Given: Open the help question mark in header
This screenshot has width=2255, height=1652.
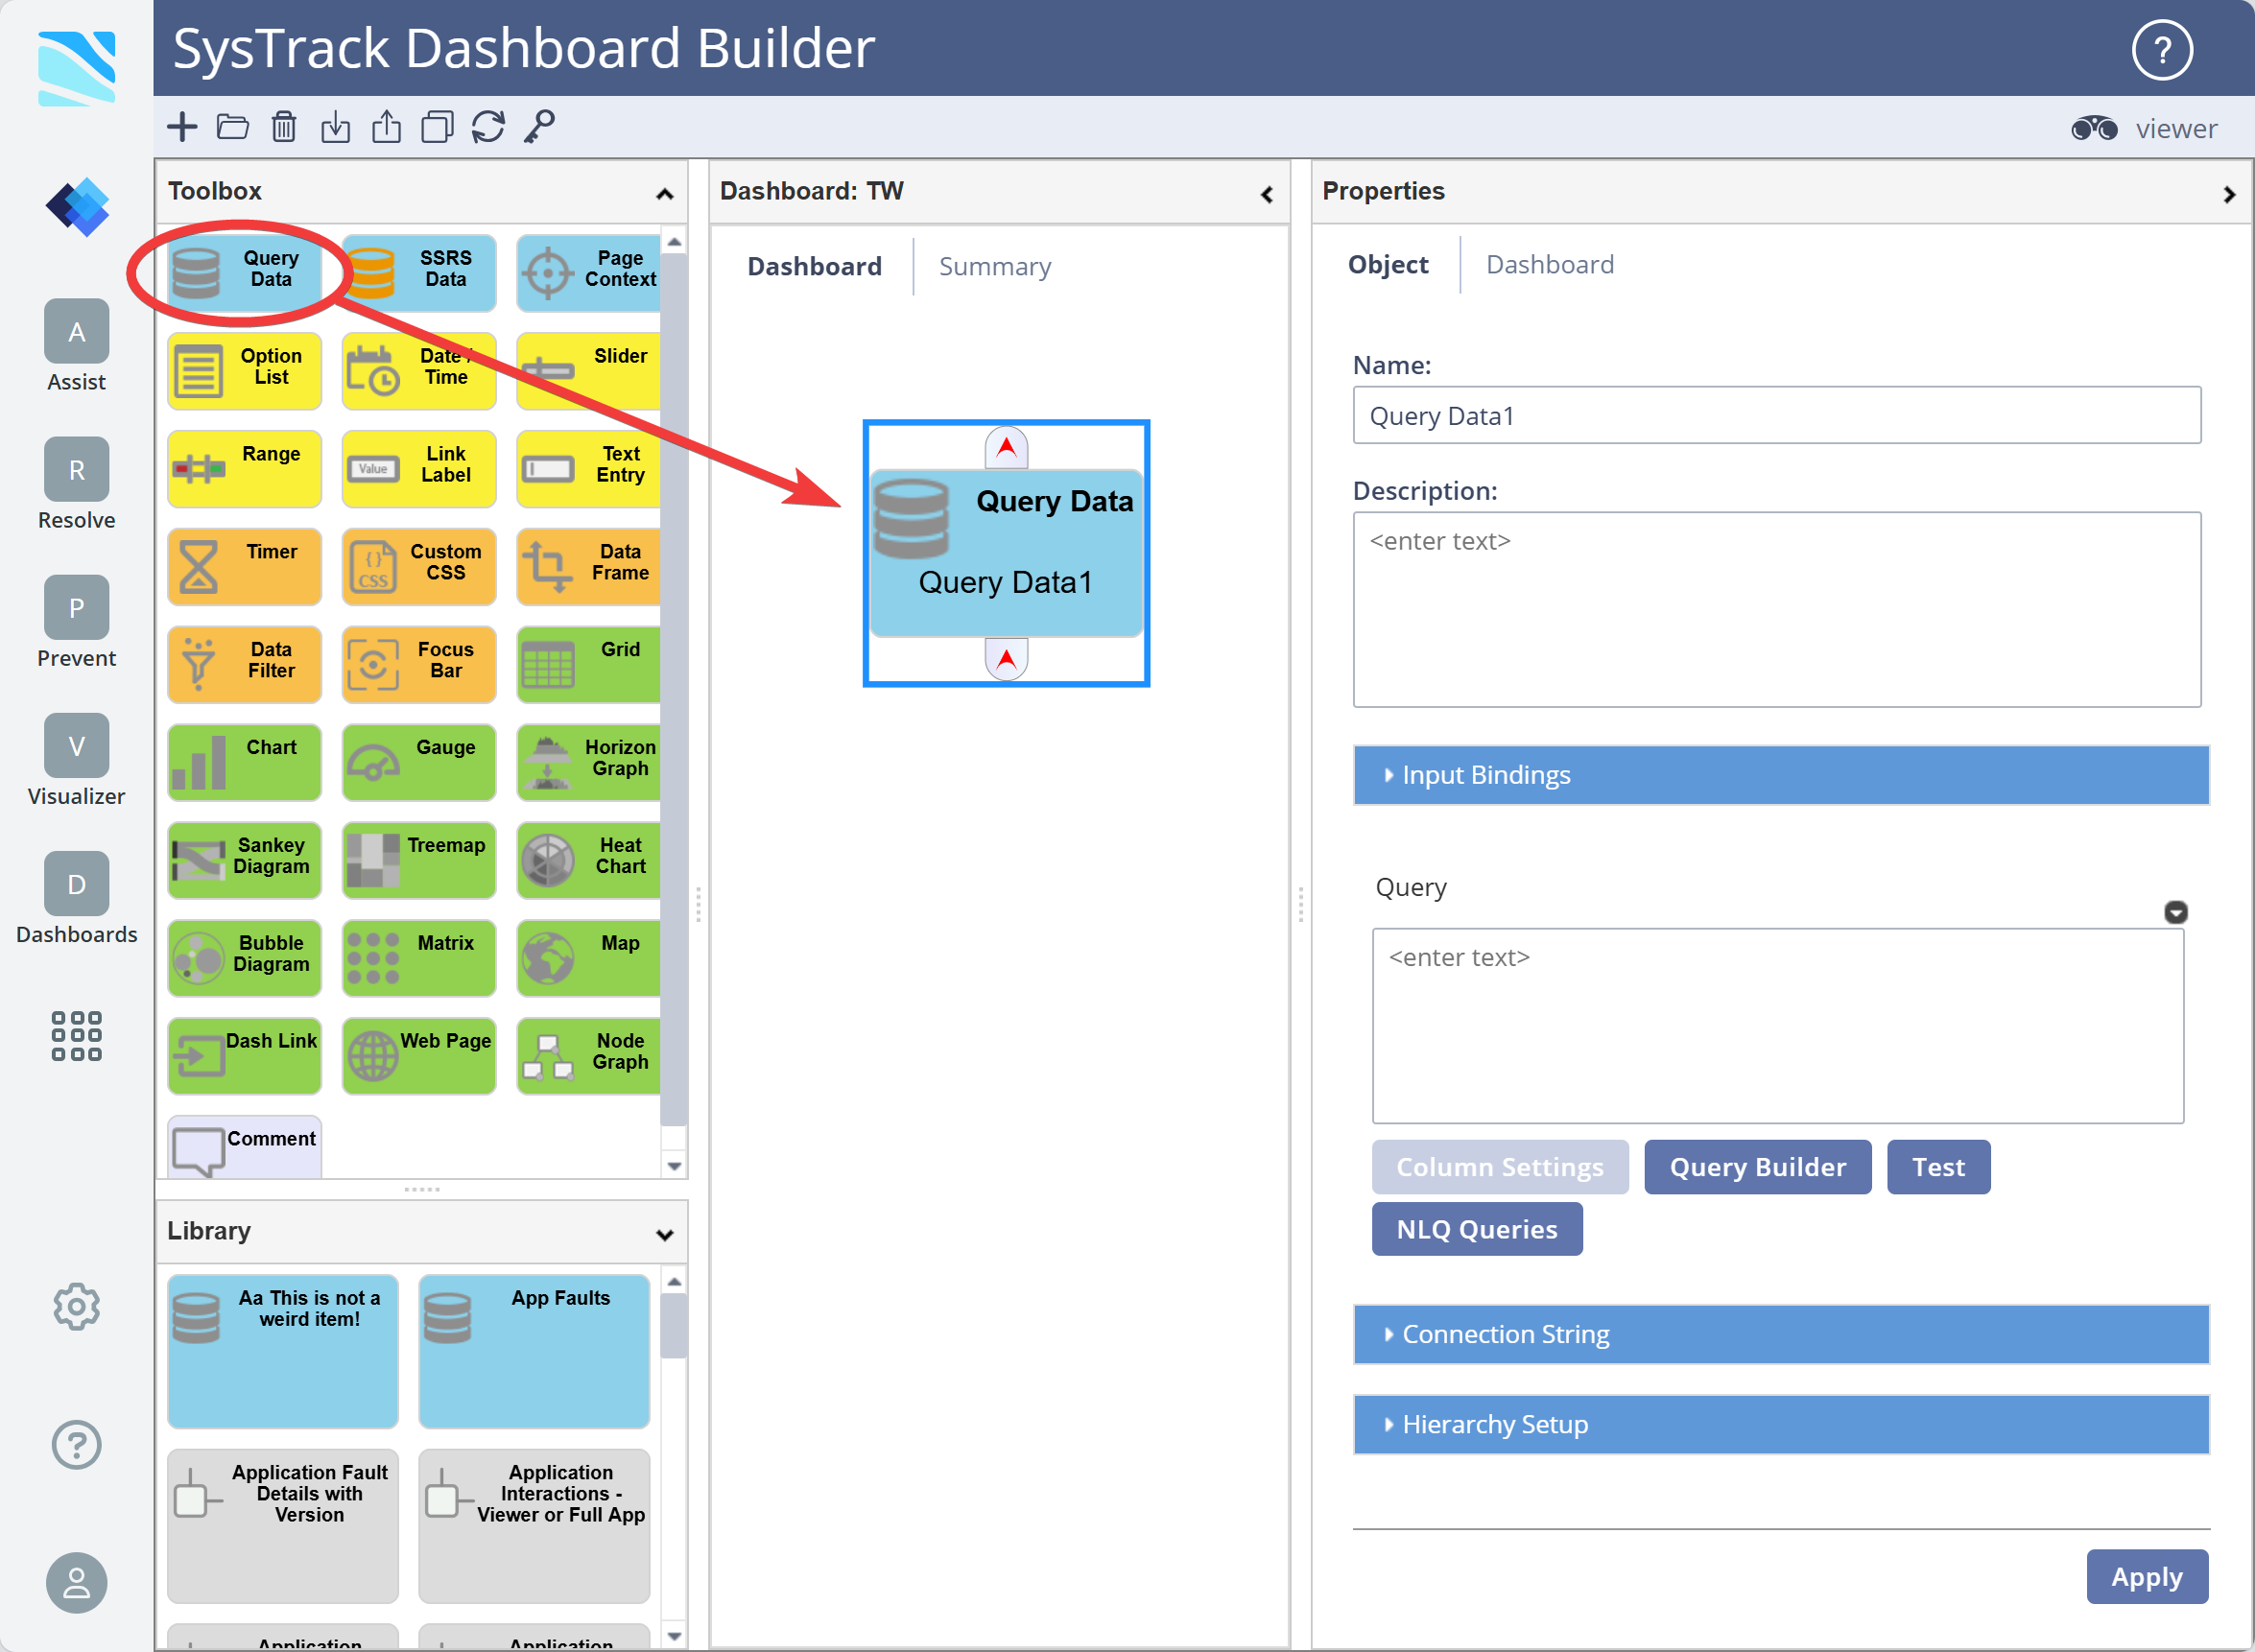Looking at the screenshot, I should (x=2161, y=49).
